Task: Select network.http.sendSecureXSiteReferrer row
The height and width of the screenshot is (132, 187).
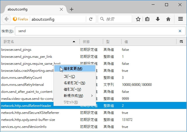Action: [93, 113]
